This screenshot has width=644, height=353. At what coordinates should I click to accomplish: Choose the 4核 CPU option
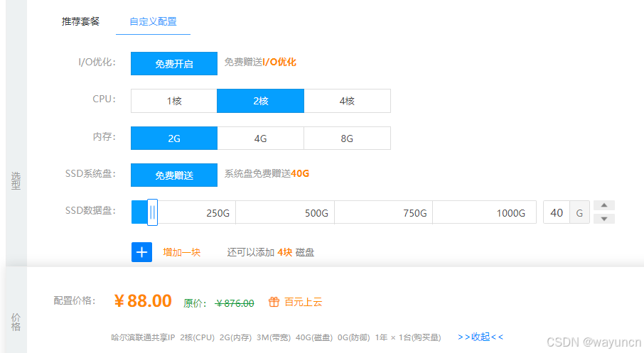point(347,101)
